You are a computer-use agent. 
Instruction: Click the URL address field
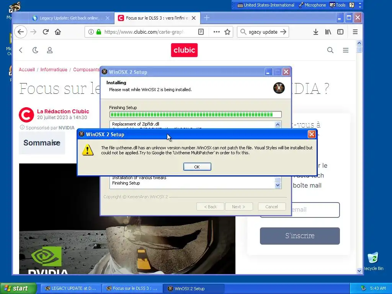tap(144, 32)
